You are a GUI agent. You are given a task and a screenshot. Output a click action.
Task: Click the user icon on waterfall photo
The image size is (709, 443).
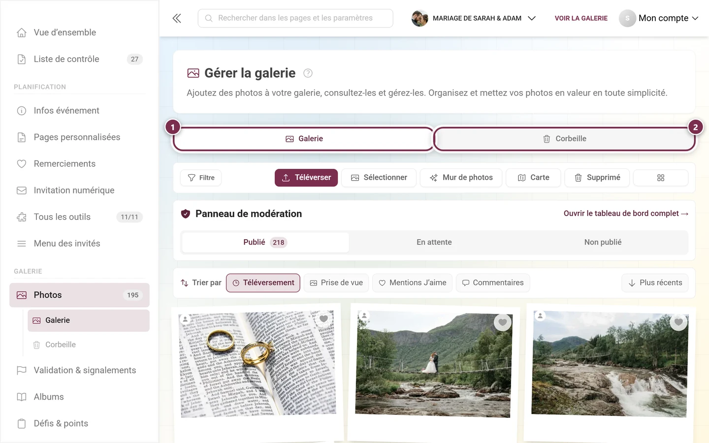[540, 316]
